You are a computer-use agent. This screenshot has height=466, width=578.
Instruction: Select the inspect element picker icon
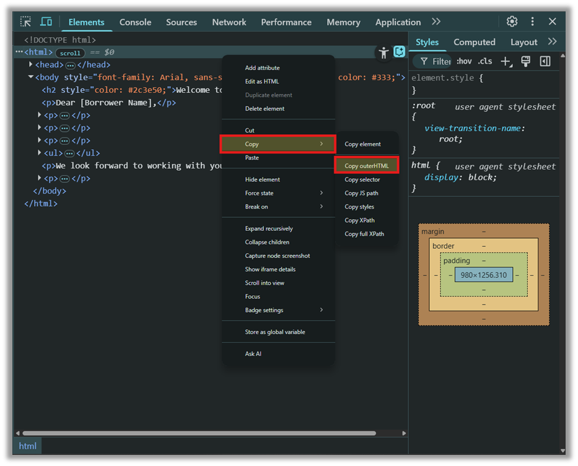[25, 21]
